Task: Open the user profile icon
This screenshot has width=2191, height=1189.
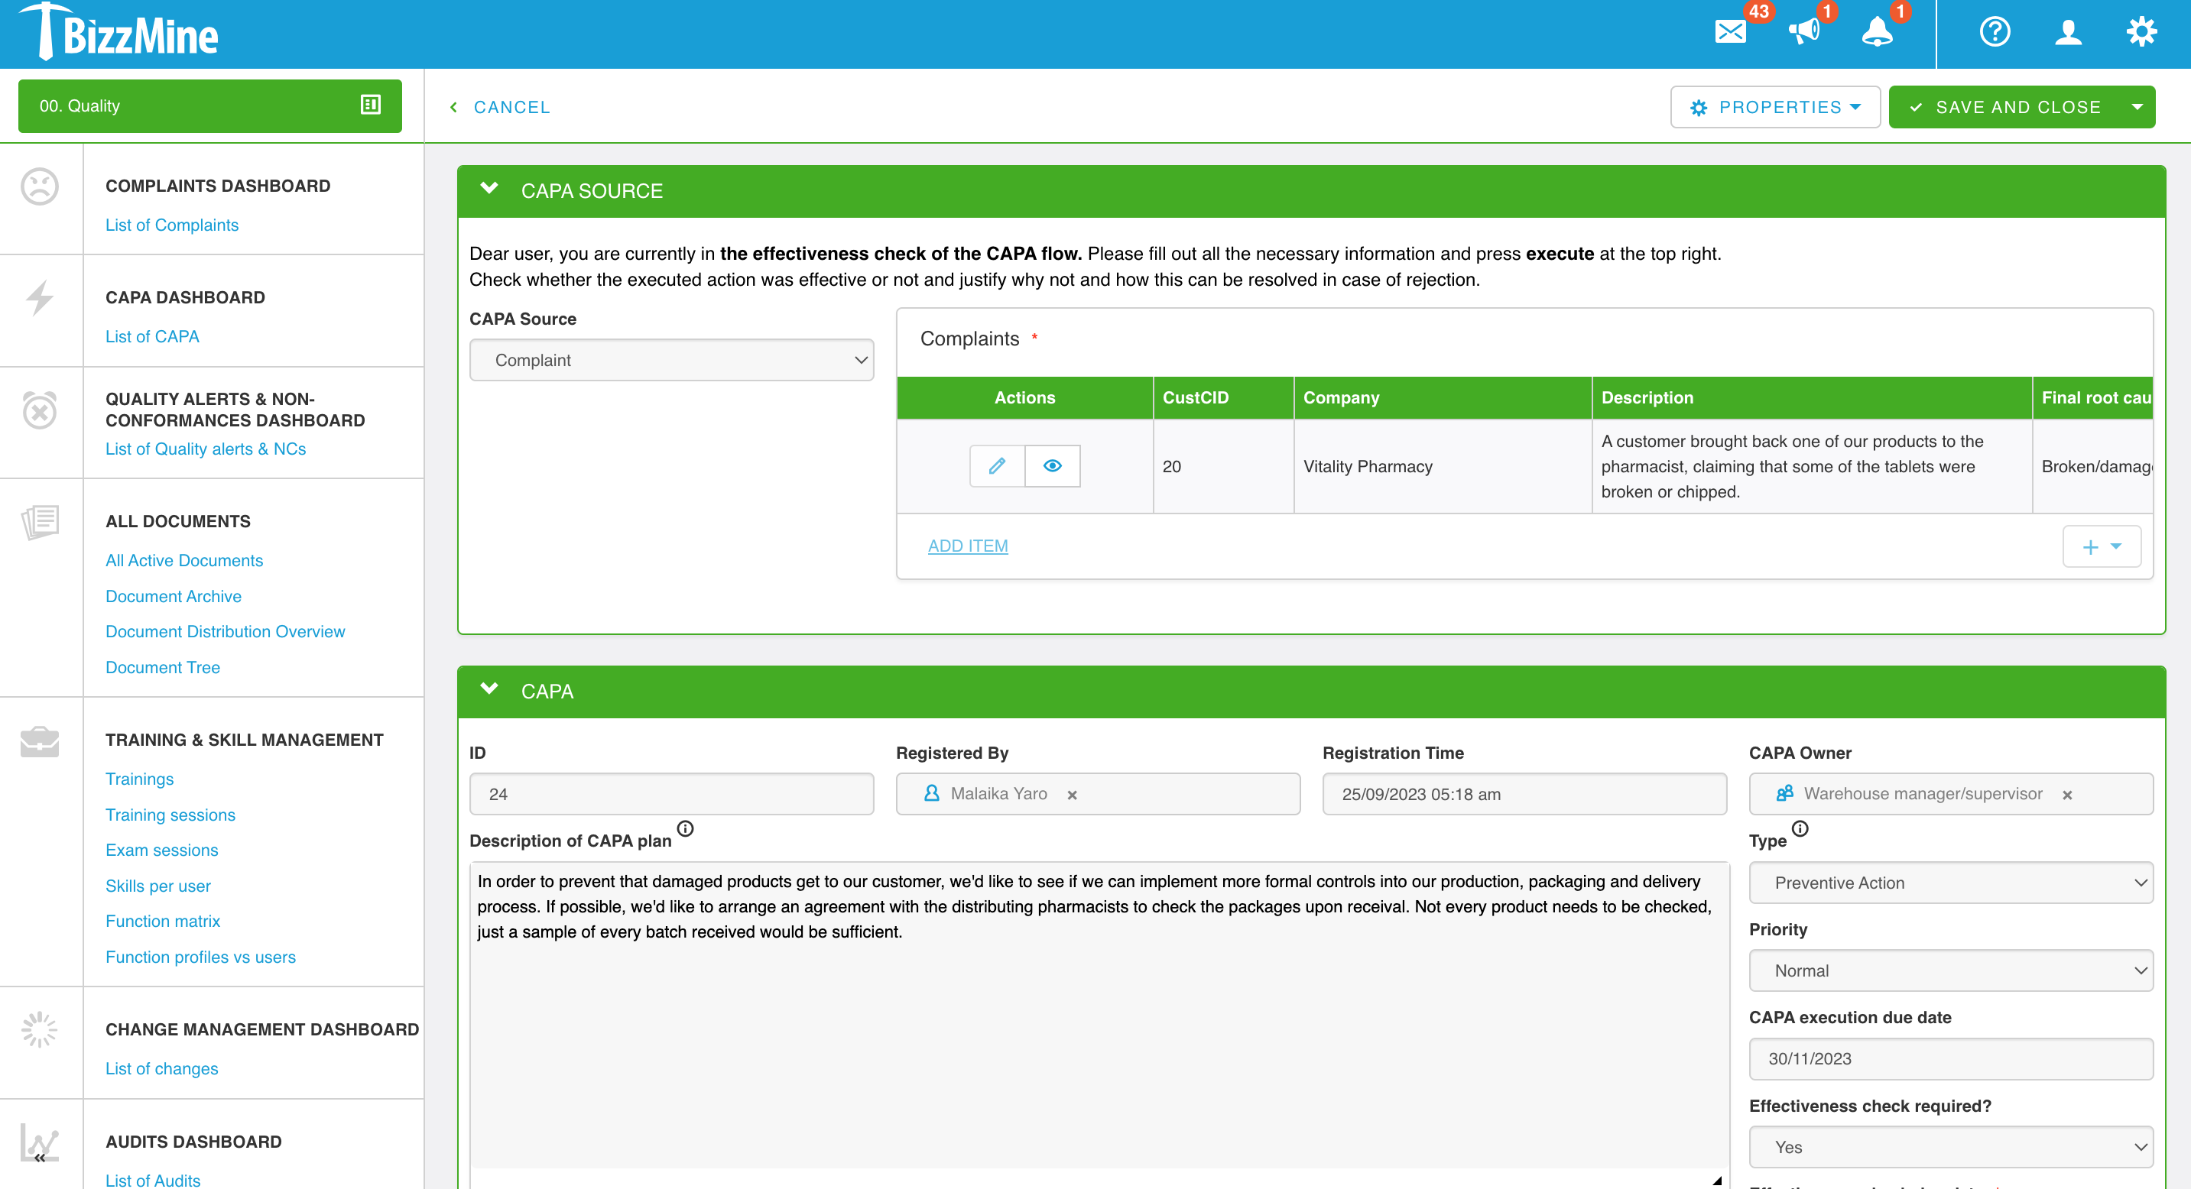Action: coord(2068,32)
